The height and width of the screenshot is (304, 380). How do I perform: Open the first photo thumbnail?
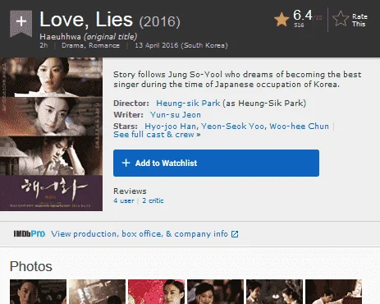tap(38, 292)
